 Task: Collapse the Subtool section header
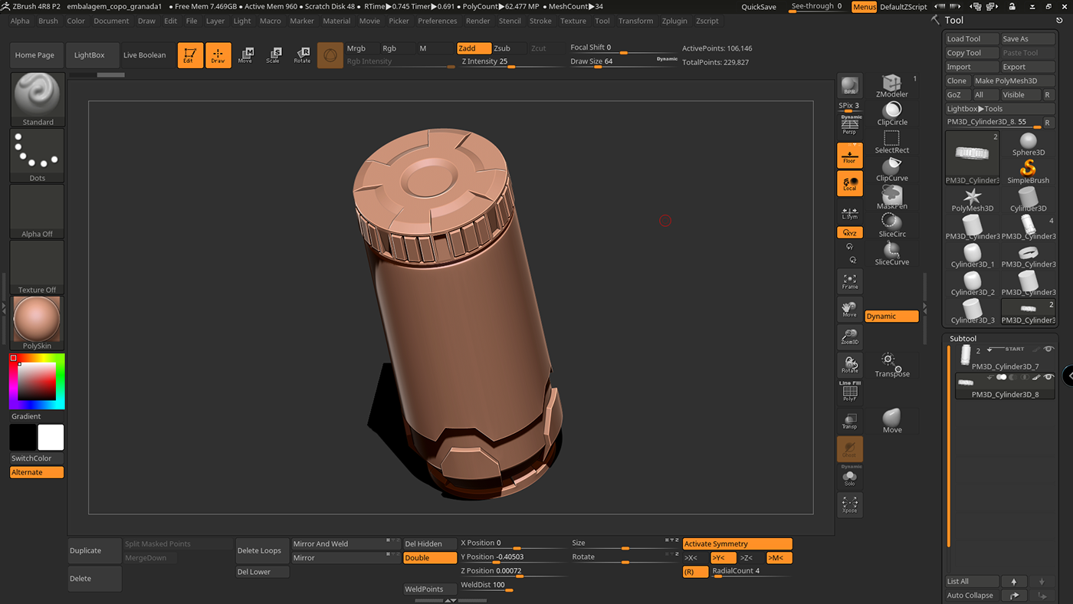coord(963,338)
